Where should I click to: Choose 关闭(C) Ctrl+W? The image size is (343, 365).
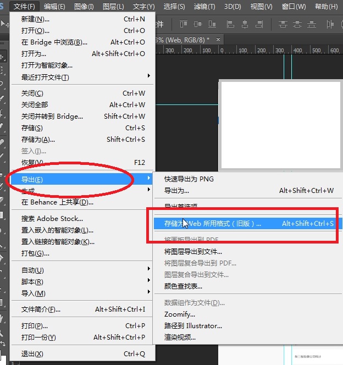82,93
